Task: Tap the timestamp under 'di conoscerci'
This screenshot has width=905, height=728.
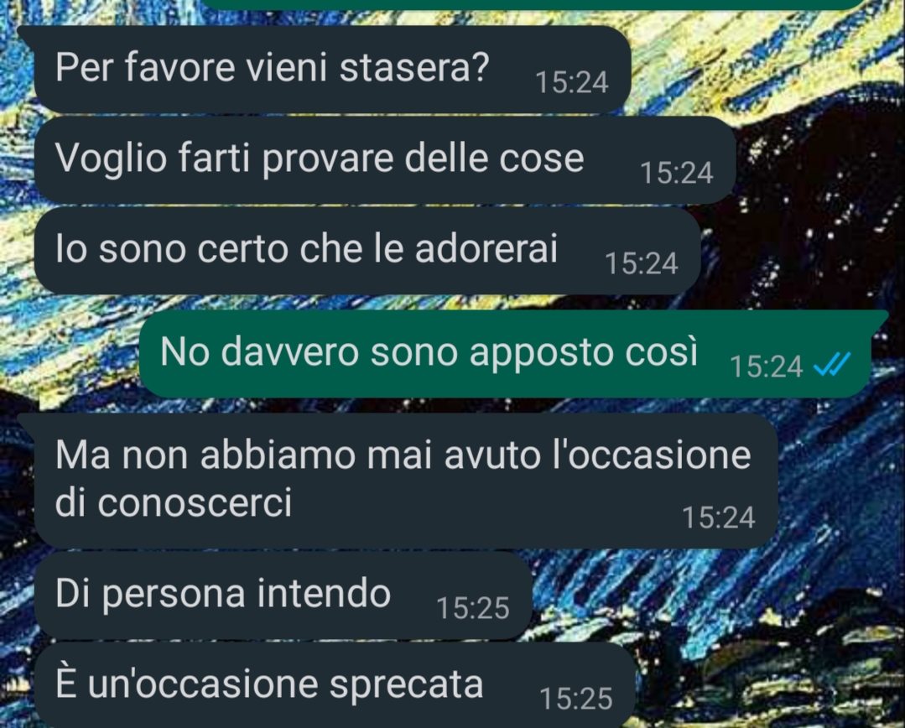Action: pos(719,517)
